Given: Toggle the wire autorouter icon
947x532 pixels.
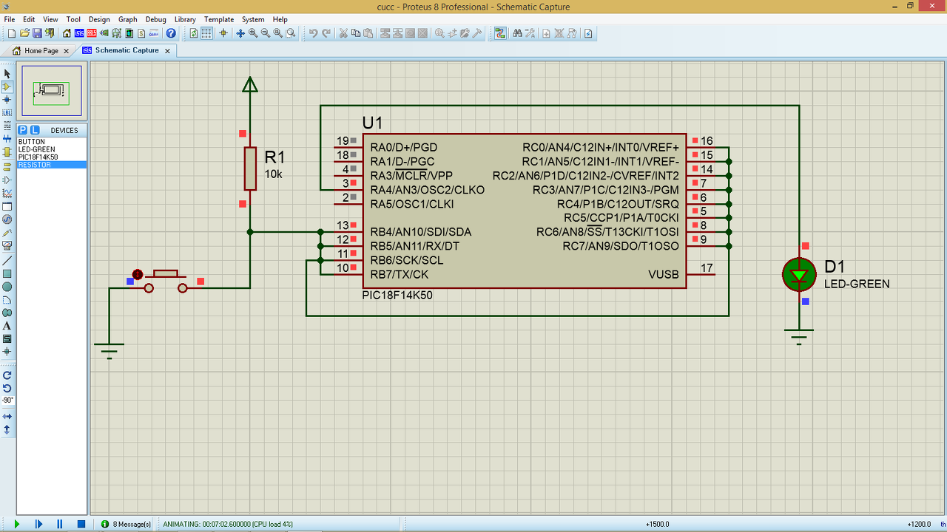Looking at the screenshot, I should (501, 33).
